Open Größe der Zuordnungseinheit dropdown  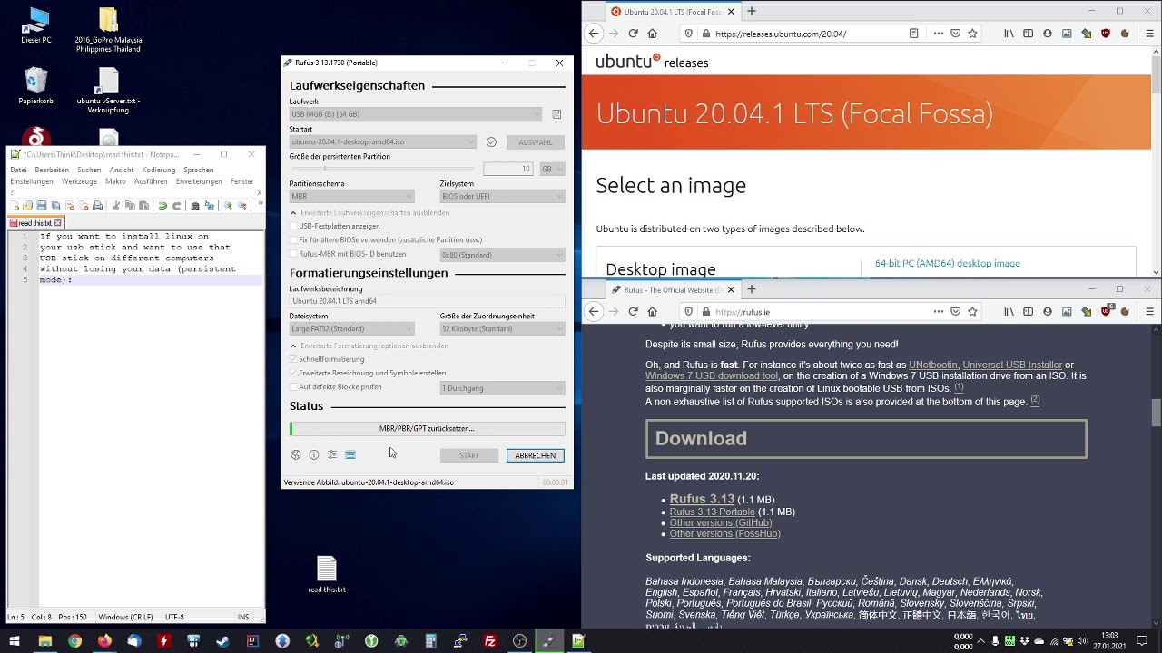point(502,328)
